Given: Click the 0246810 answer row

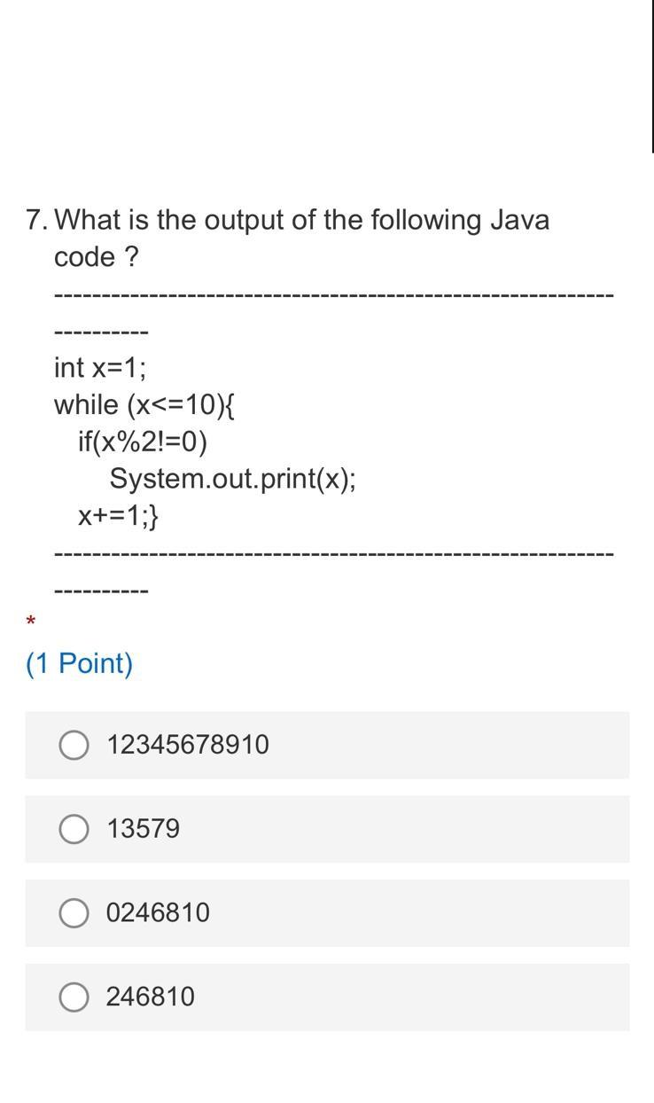Looking at the screenshot, I should tap(327, 912).
